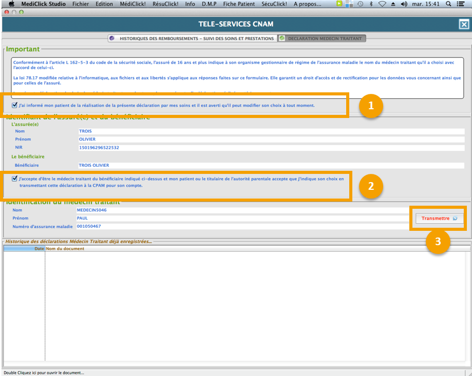Uncheck "J'ai informé mon patient" checkbox
The image size is (472, 376).
coord(14,105)
